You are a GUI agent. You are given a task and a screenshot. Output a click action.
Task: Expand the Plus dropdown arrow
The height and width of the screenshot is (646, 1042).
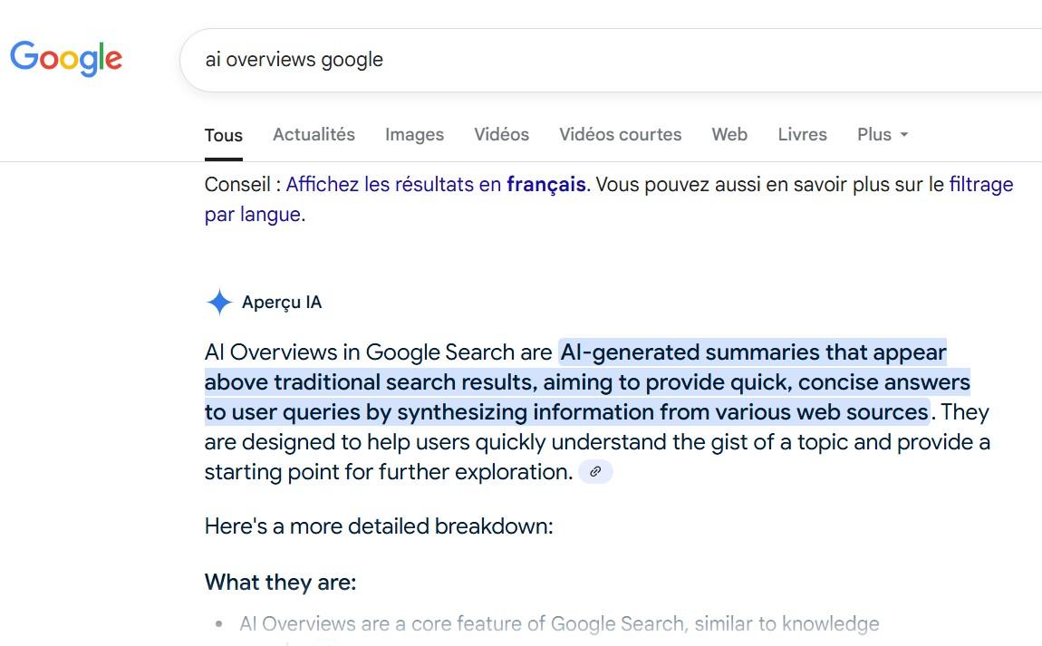(x=903, y=135)
